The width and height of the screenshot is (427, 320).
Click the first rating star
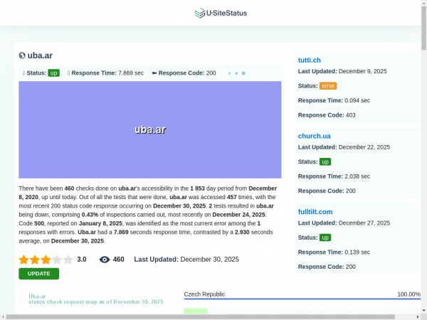pos(23,260)
